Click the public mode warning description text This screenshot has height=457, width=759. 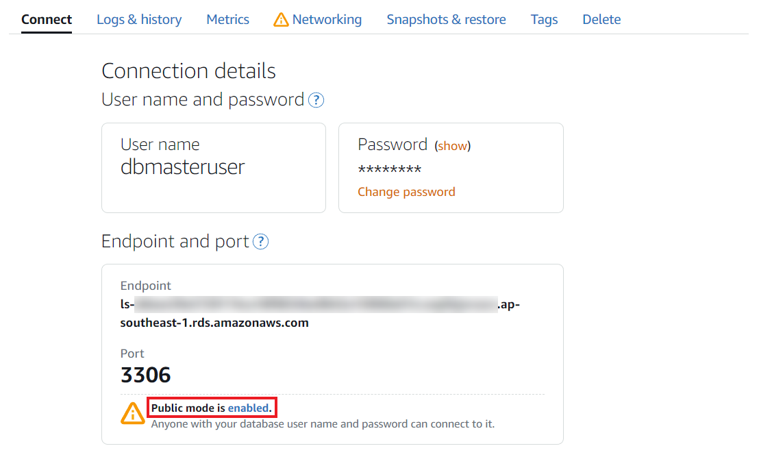[x=323, y=424]
